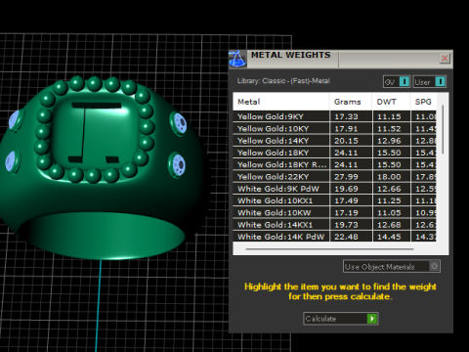Viewport: 469px width, 352px height.
Task: Select the Yellow Gold:10KY row
Action: coord(334,129)
